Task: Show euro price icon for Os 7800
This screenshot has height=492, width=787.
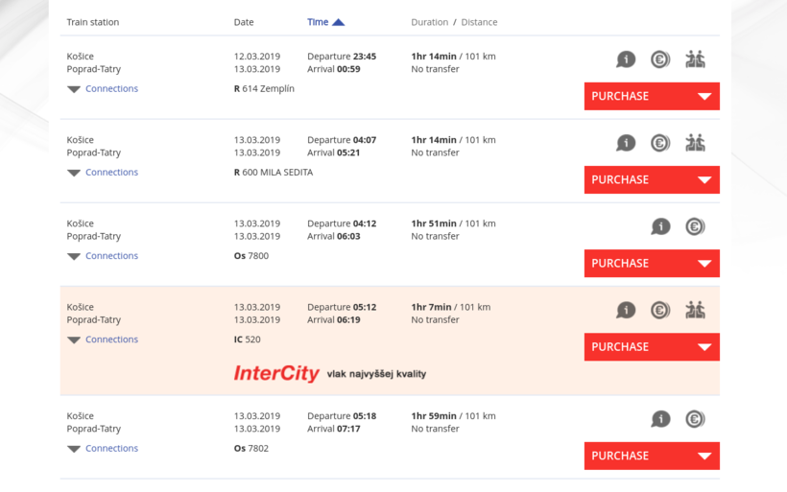Action: (695, 226)
